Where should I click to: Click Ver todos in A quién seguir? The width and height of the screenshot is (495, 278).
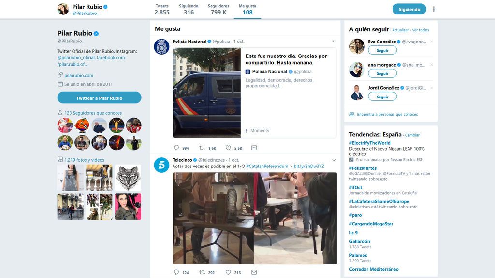tap(421, 30)
